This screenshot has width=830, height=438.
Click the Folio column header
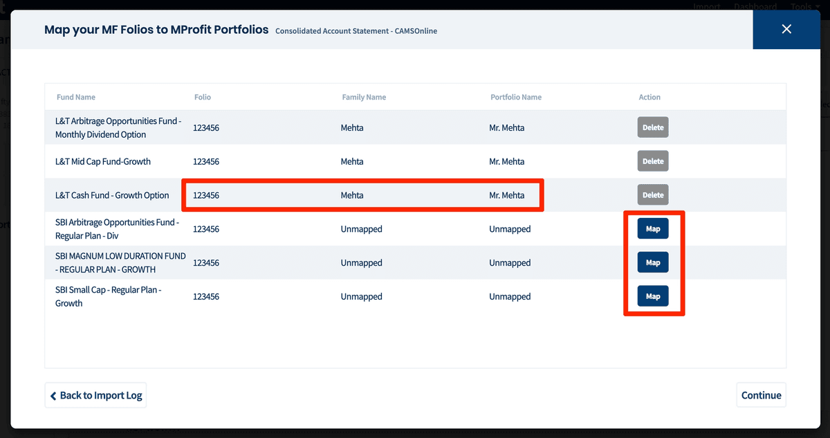click(x=203, y=97)
